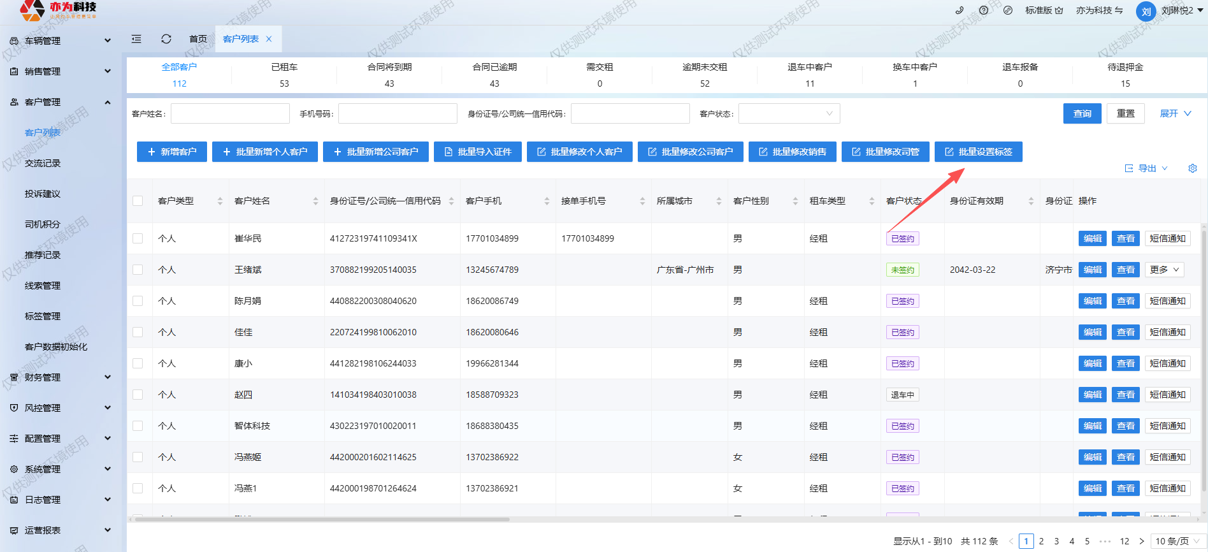The image size is (1208, 552).
Task: Open the 10 条/页 page size selector
Action: click(1177, 541)
